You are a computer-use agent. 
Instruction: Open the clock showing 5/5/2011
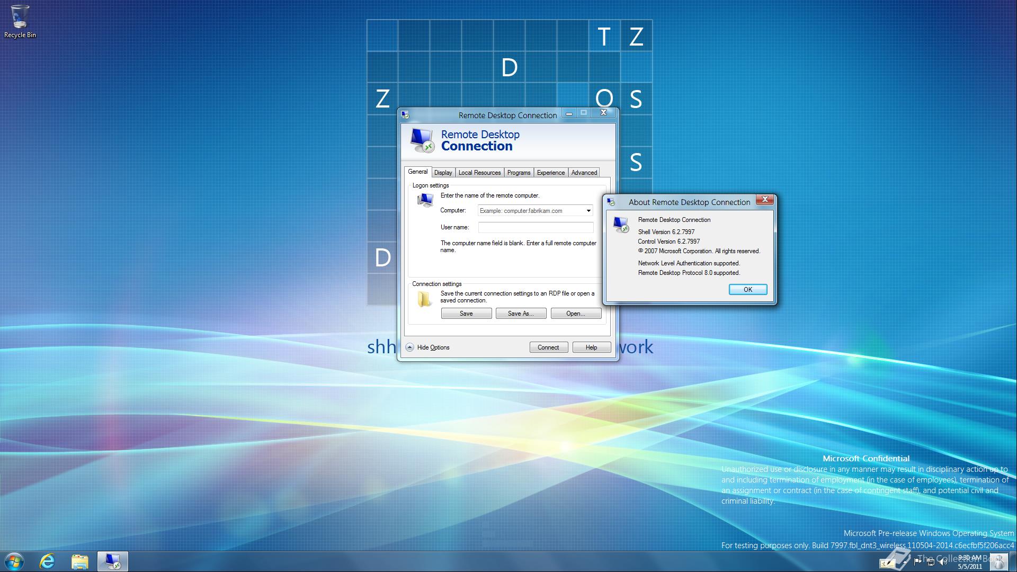[x=970, y=561]
